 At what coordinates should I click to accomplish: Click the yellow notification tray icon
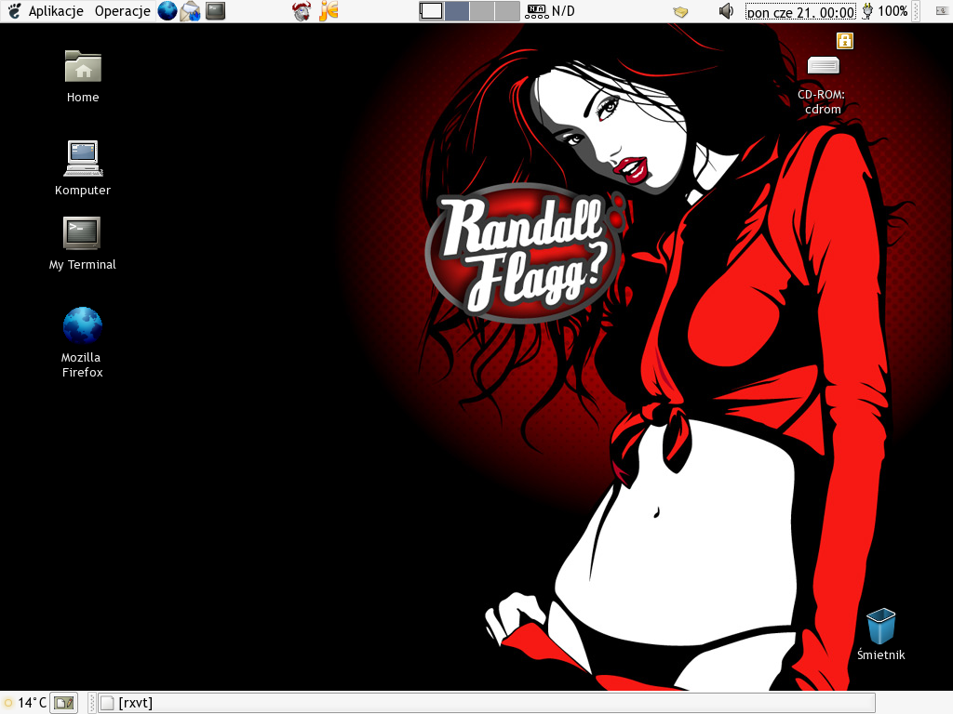coord(680,11)
